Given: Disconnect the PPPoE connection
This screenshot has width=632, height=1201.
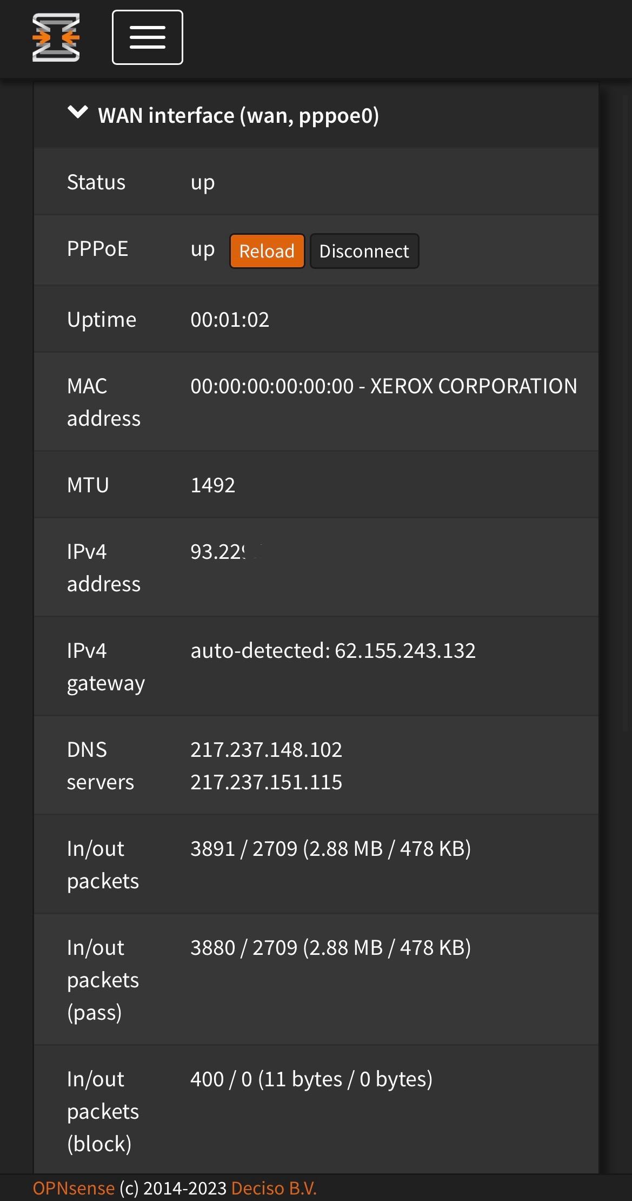Looking at the screenshot, I should coord(364,251).
